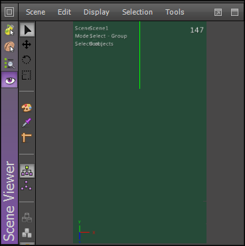Select the arrow selection tool
Screen dimensions: 245x246
tap(27, 30)
